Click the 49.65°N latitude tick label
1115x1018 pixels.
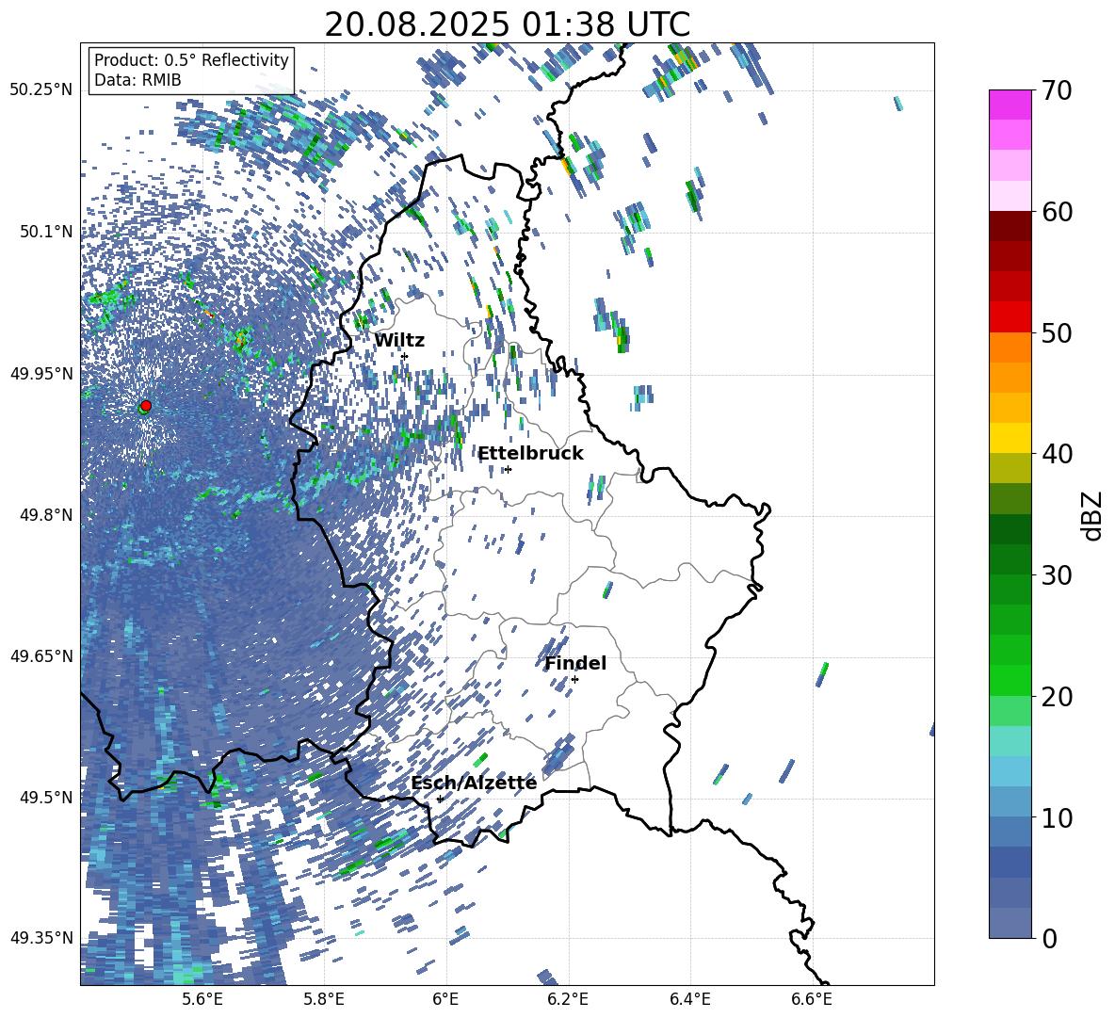tap(41, 655)
